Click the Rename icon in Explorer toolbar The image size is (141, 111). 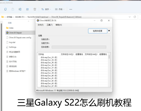tap(20, 9)
